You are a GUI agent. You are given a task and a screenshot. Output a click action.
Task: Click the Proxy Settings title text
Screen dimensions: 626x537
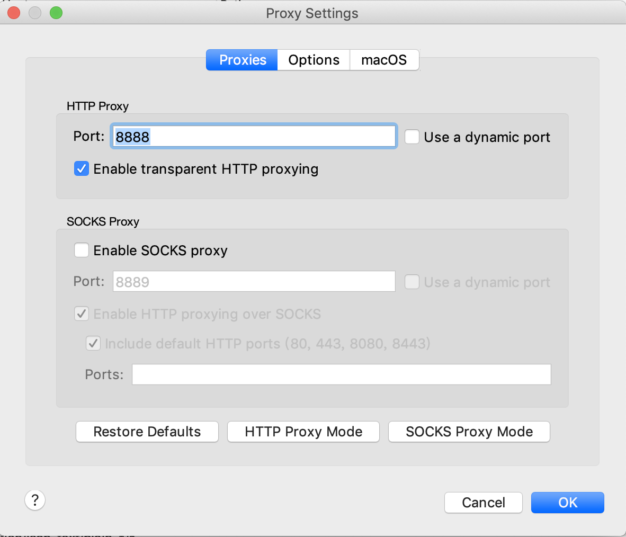coord(312,13)
